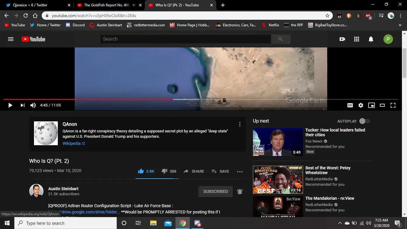Open the YouTube apps grid

(x=356, y=39)
